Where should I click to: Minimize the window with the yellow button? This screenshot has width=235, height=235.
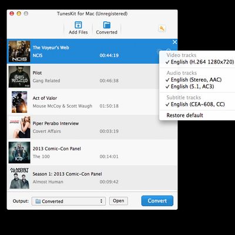(x=19, y=14)
